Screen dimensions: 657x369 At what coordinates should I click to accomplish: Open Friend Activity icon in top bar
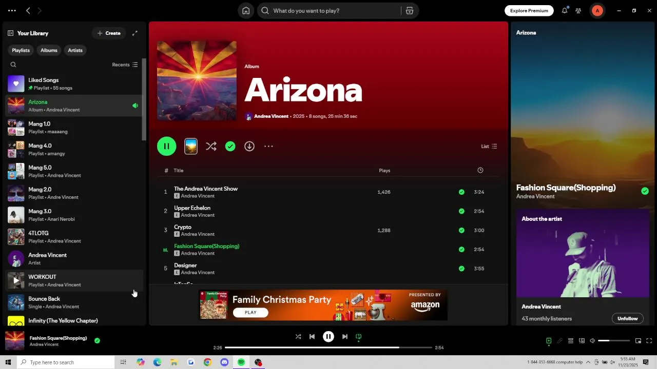tap(578, 10)
